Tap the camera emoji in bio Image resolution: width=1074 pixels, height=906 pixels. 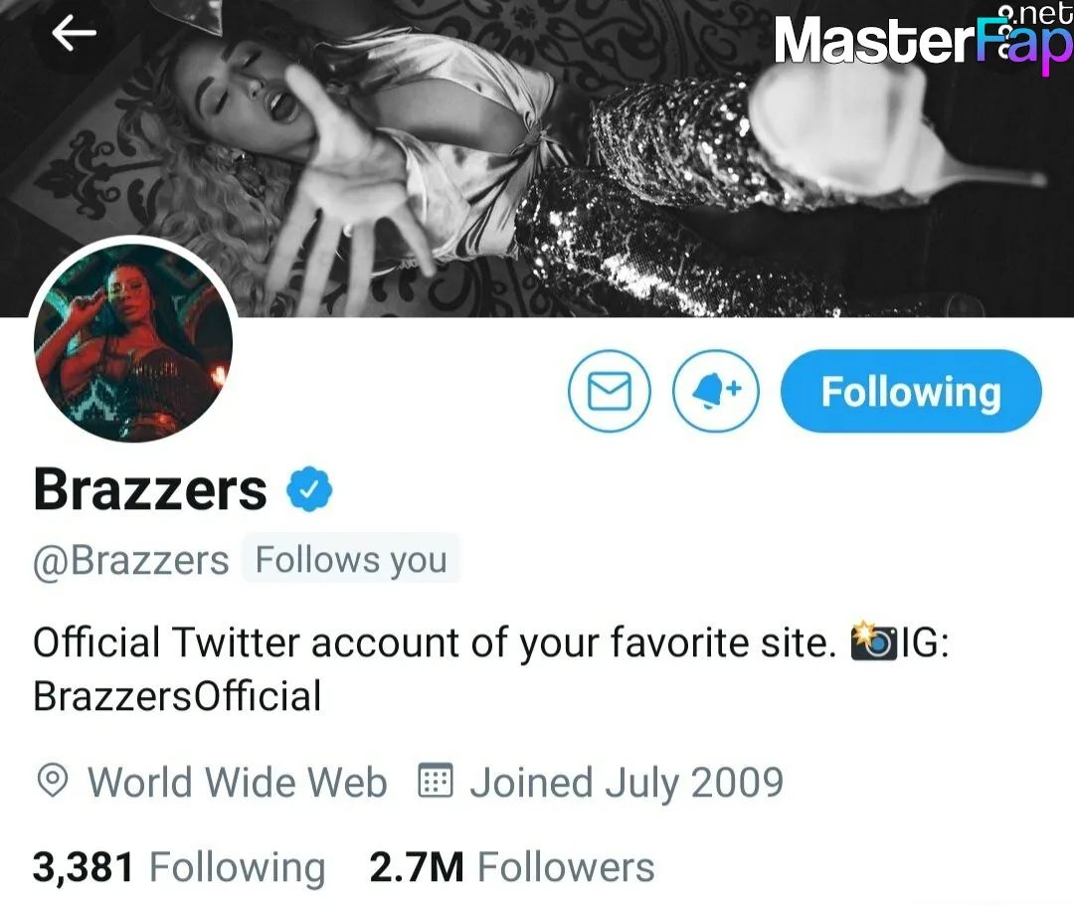873,641
